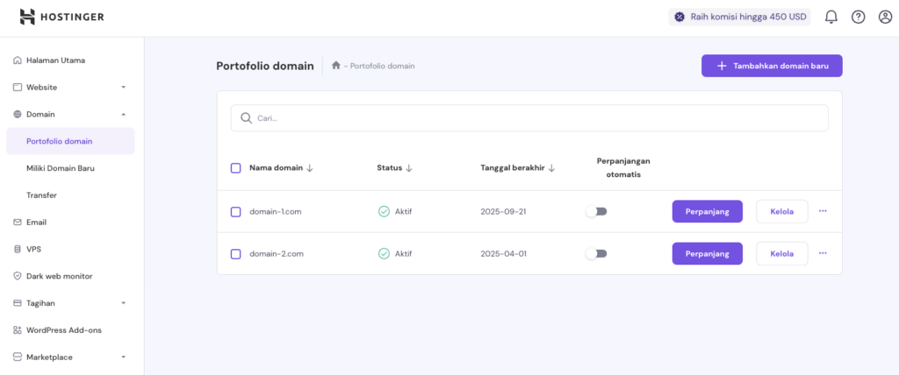This screenshot has width=899, height=375.
Task: Open the user profile account icon
Action: point(884,17)
